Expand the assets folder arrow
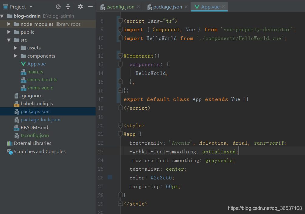The width and height of the screenshot is (305, 214). 15,48
